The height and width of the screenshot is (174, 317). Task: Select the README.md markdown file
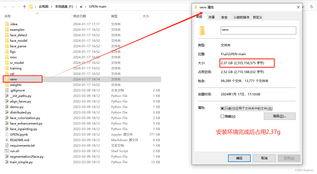pos(19,140)
